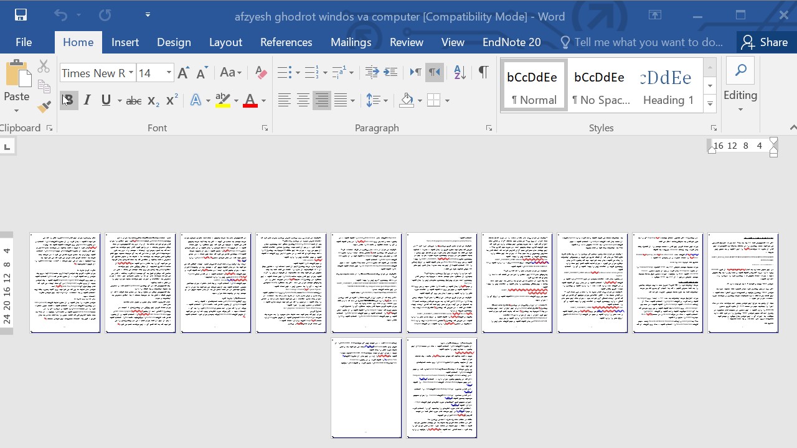Sort text with the A-Z icon
Viewport: 797px width, 448px height.
tap(460, 73)
